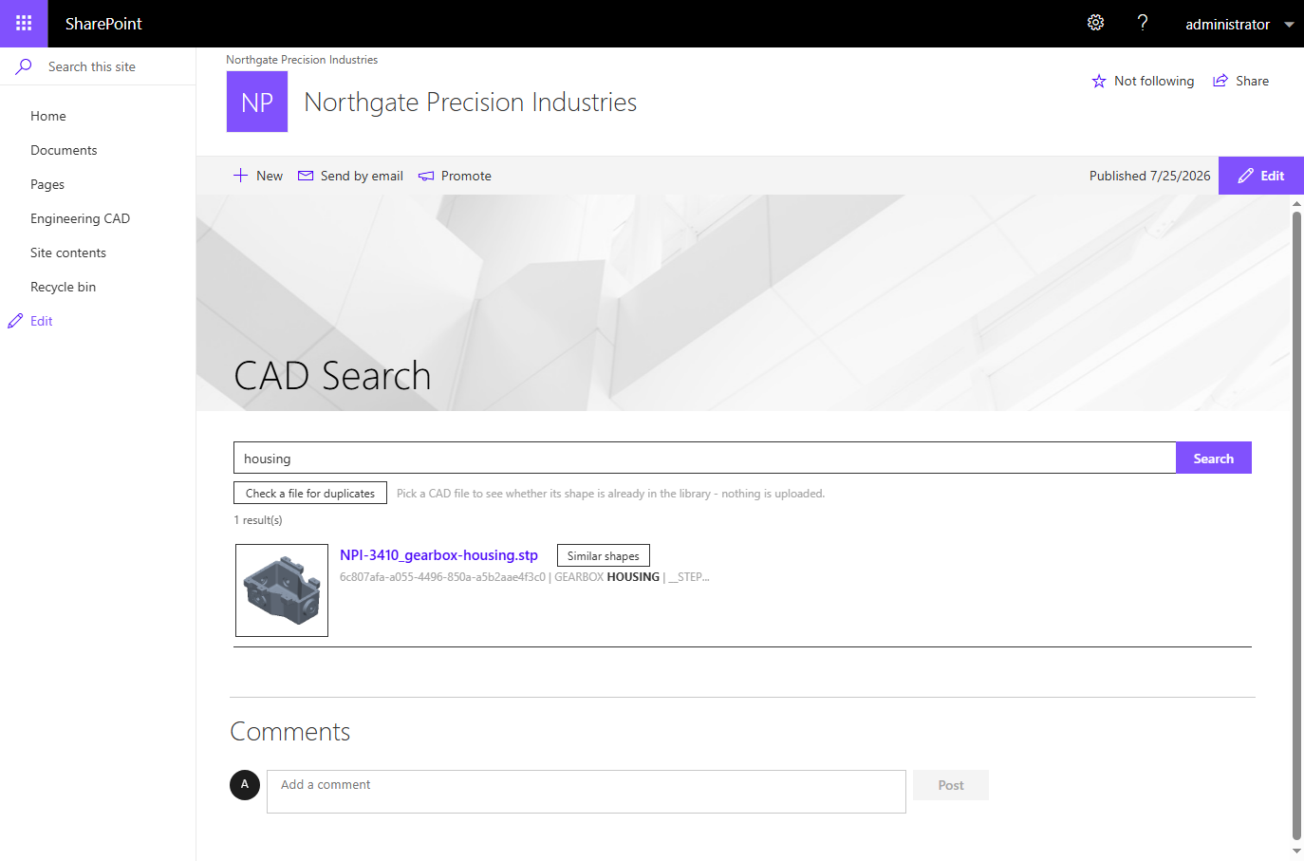This screenshot has height=861, width=1304.
Task: Open the NPI-3410_gearbox-housing.stp result link
Action: click(x=438, y=555)
